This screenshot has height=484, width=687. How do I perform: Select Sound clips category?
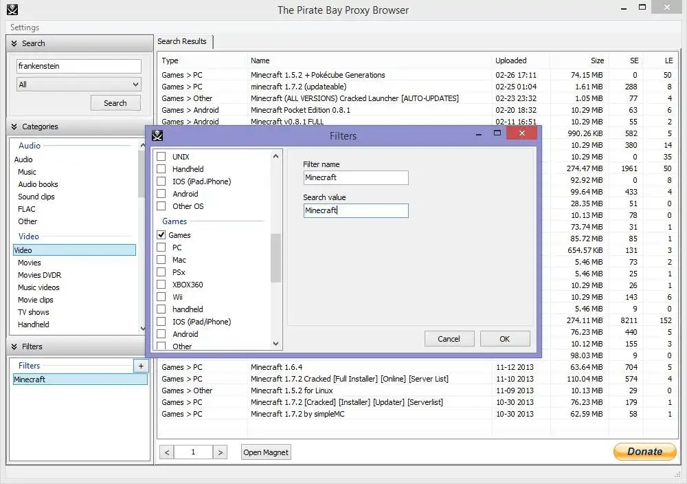(36, 197)
